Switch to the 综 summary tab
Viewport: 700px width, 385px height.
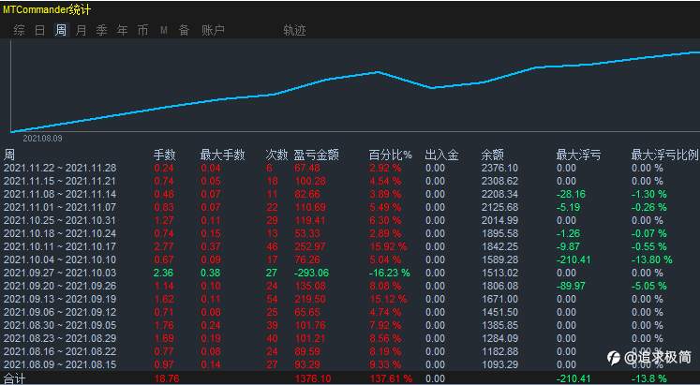(19, 30)
